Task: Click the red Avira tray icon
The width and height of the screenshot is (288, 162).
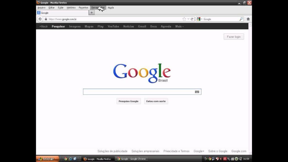Action: (x=225, y=159)
